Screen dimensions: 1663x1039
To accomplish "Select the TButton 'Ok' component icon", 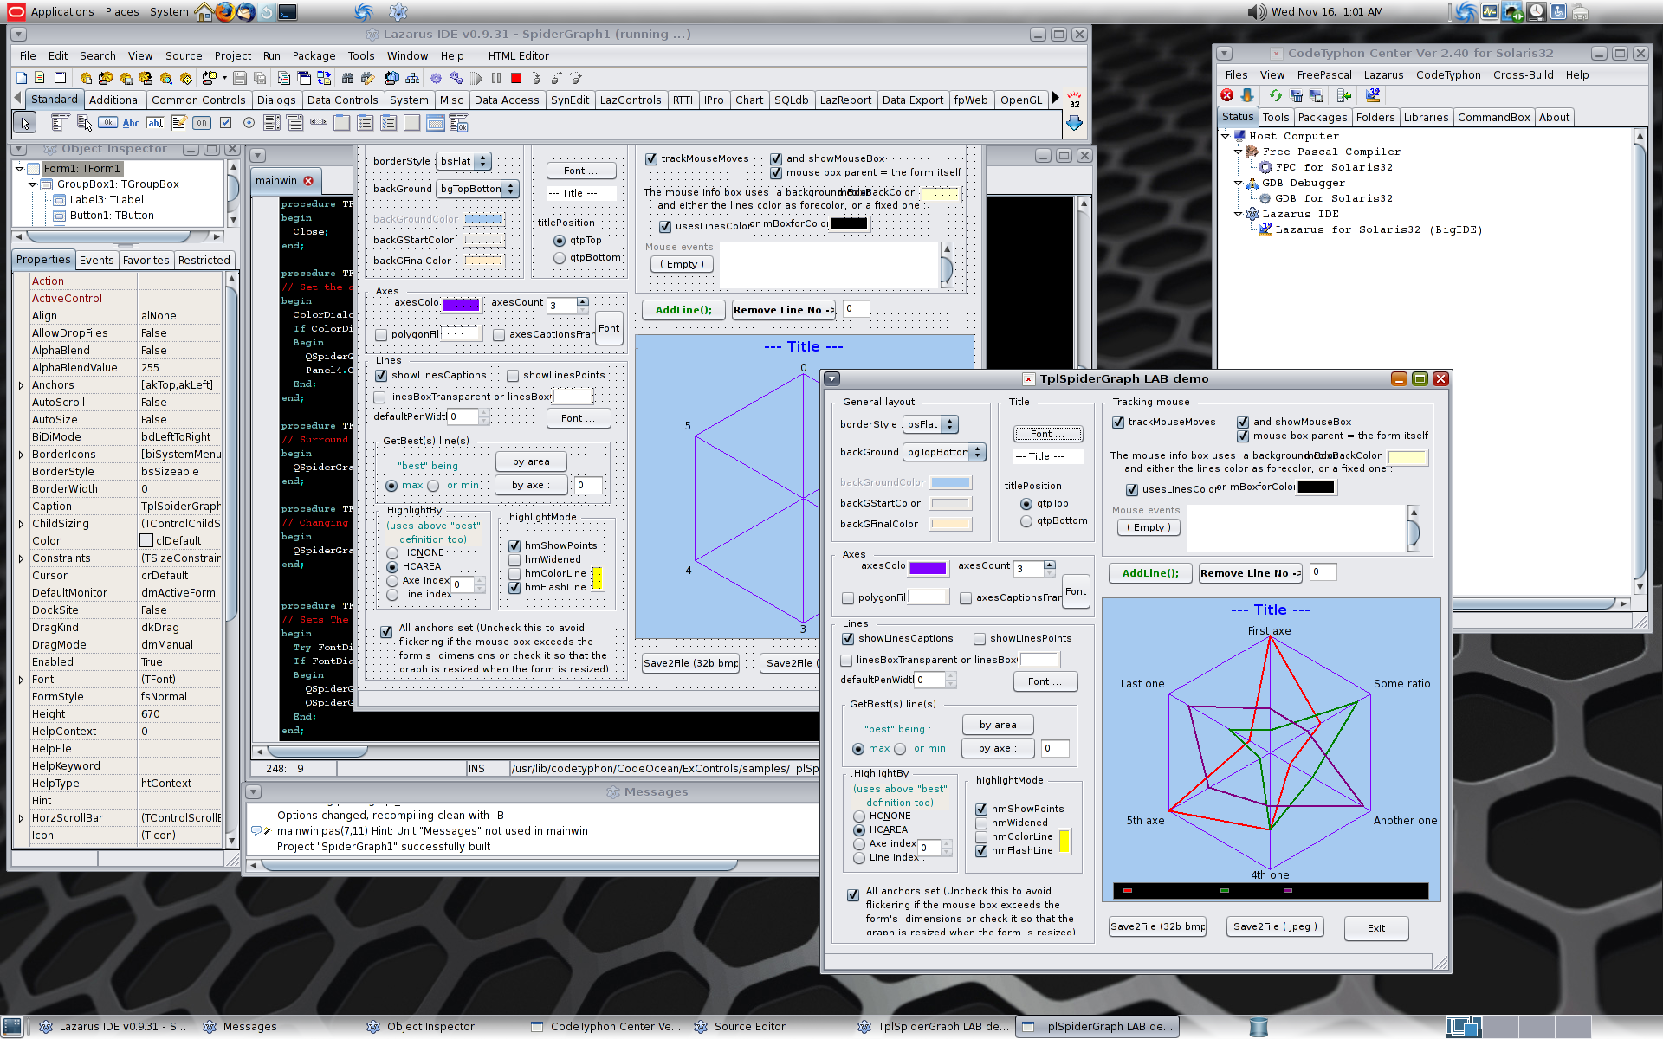I will 107,123.
